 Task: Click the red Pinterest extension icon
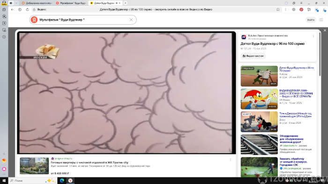[x=301, y=10]
